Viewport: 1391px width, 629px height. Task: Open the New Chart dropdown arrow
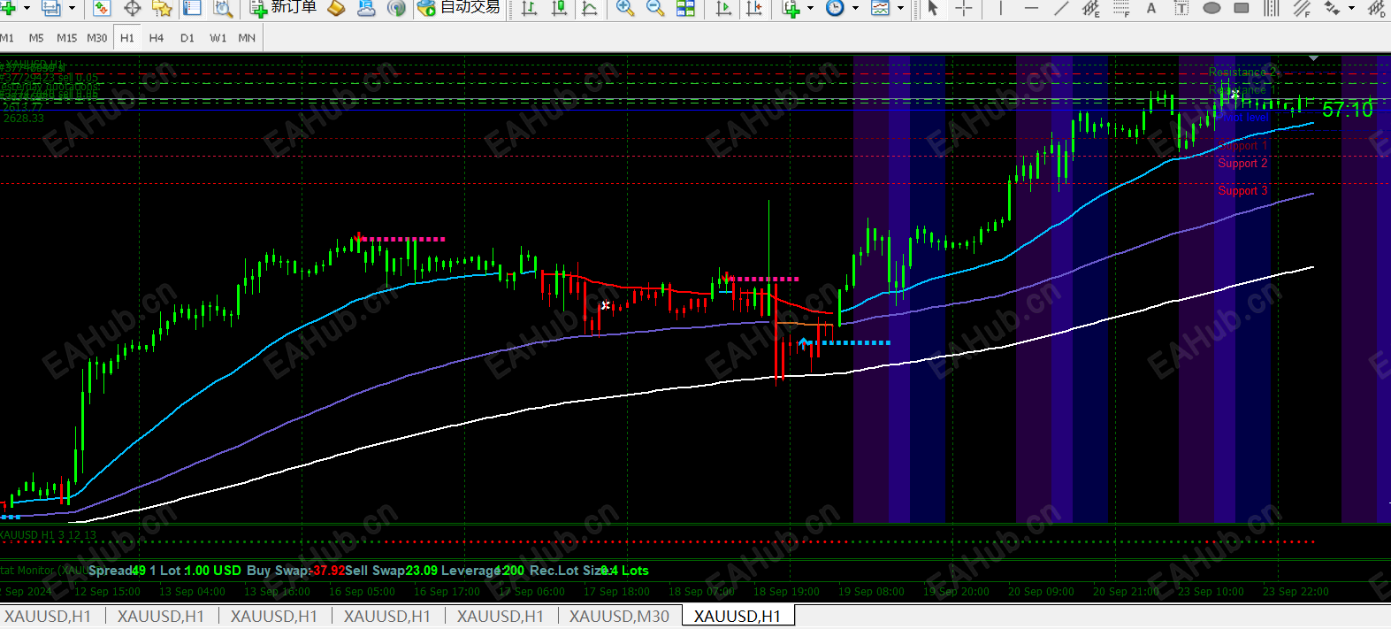27,8
